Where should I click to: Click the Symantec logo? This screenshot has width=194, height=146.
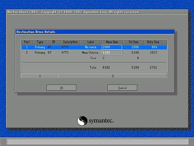pos(95,121)
